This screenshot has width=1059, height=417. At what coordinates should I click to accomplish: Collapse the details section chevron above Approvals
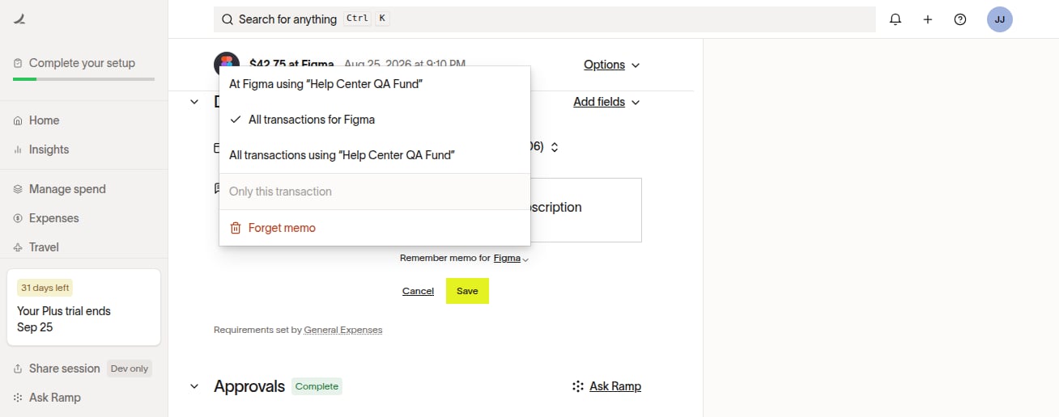pos(194,102)
